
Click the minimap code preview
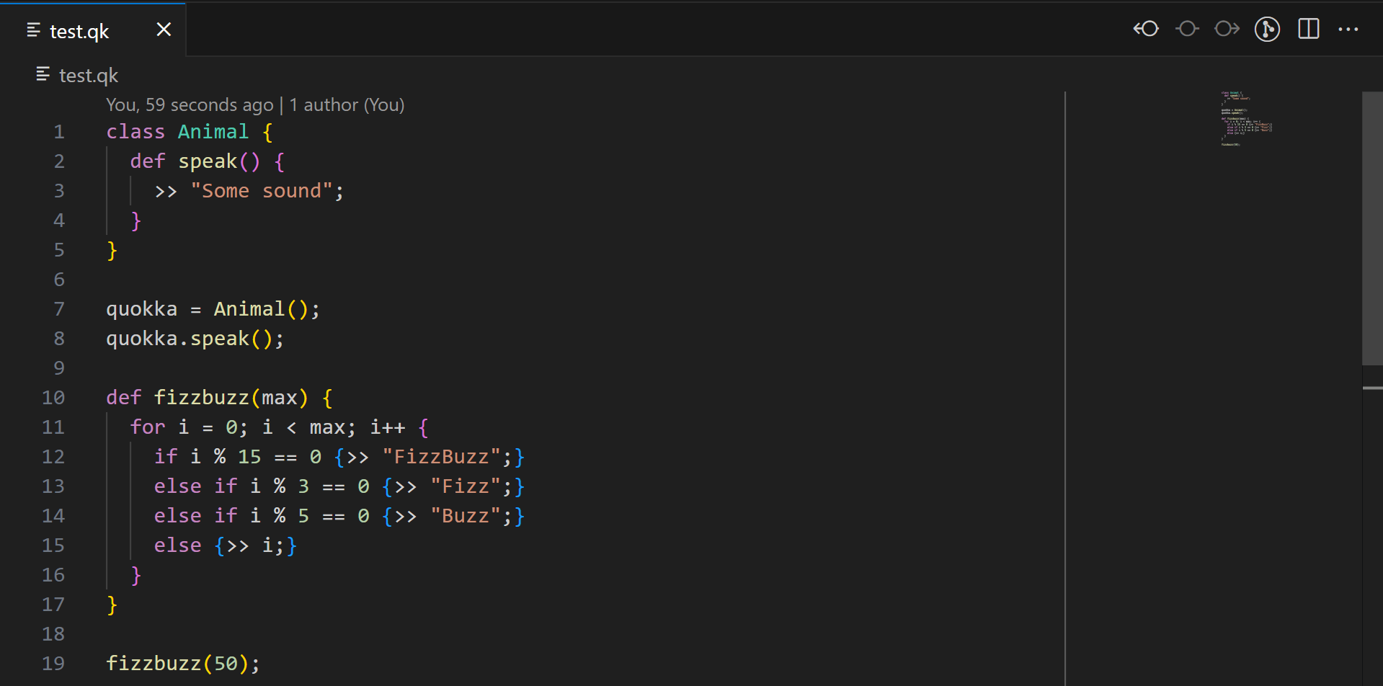click(x=1247, y=119)
